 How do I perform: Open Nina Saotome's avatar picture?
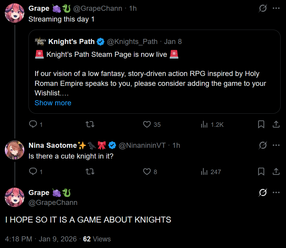[x=14, y=150]
